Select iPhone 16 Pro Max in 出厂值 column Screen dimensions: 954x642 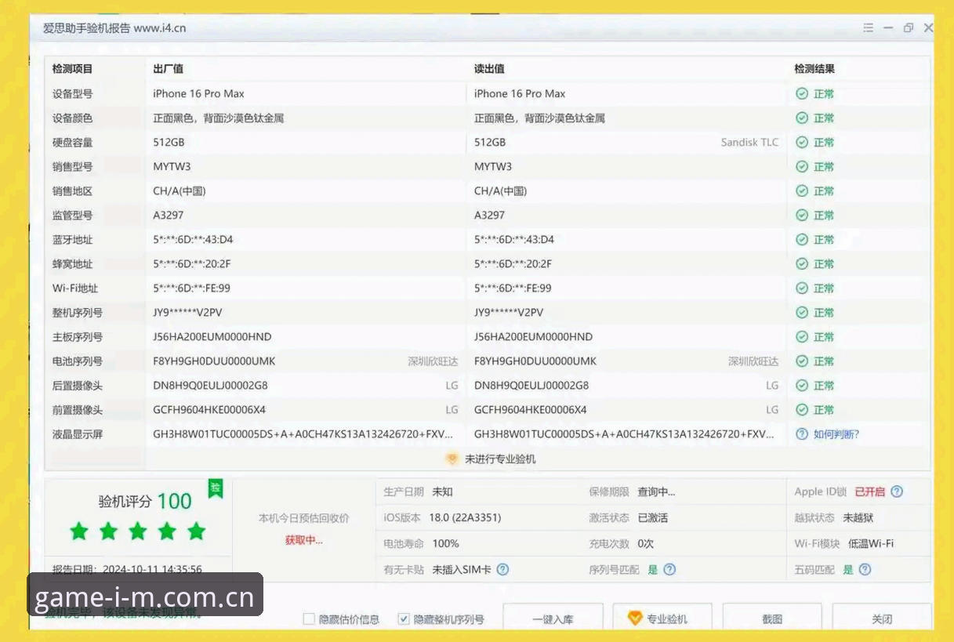click(198, 93)
